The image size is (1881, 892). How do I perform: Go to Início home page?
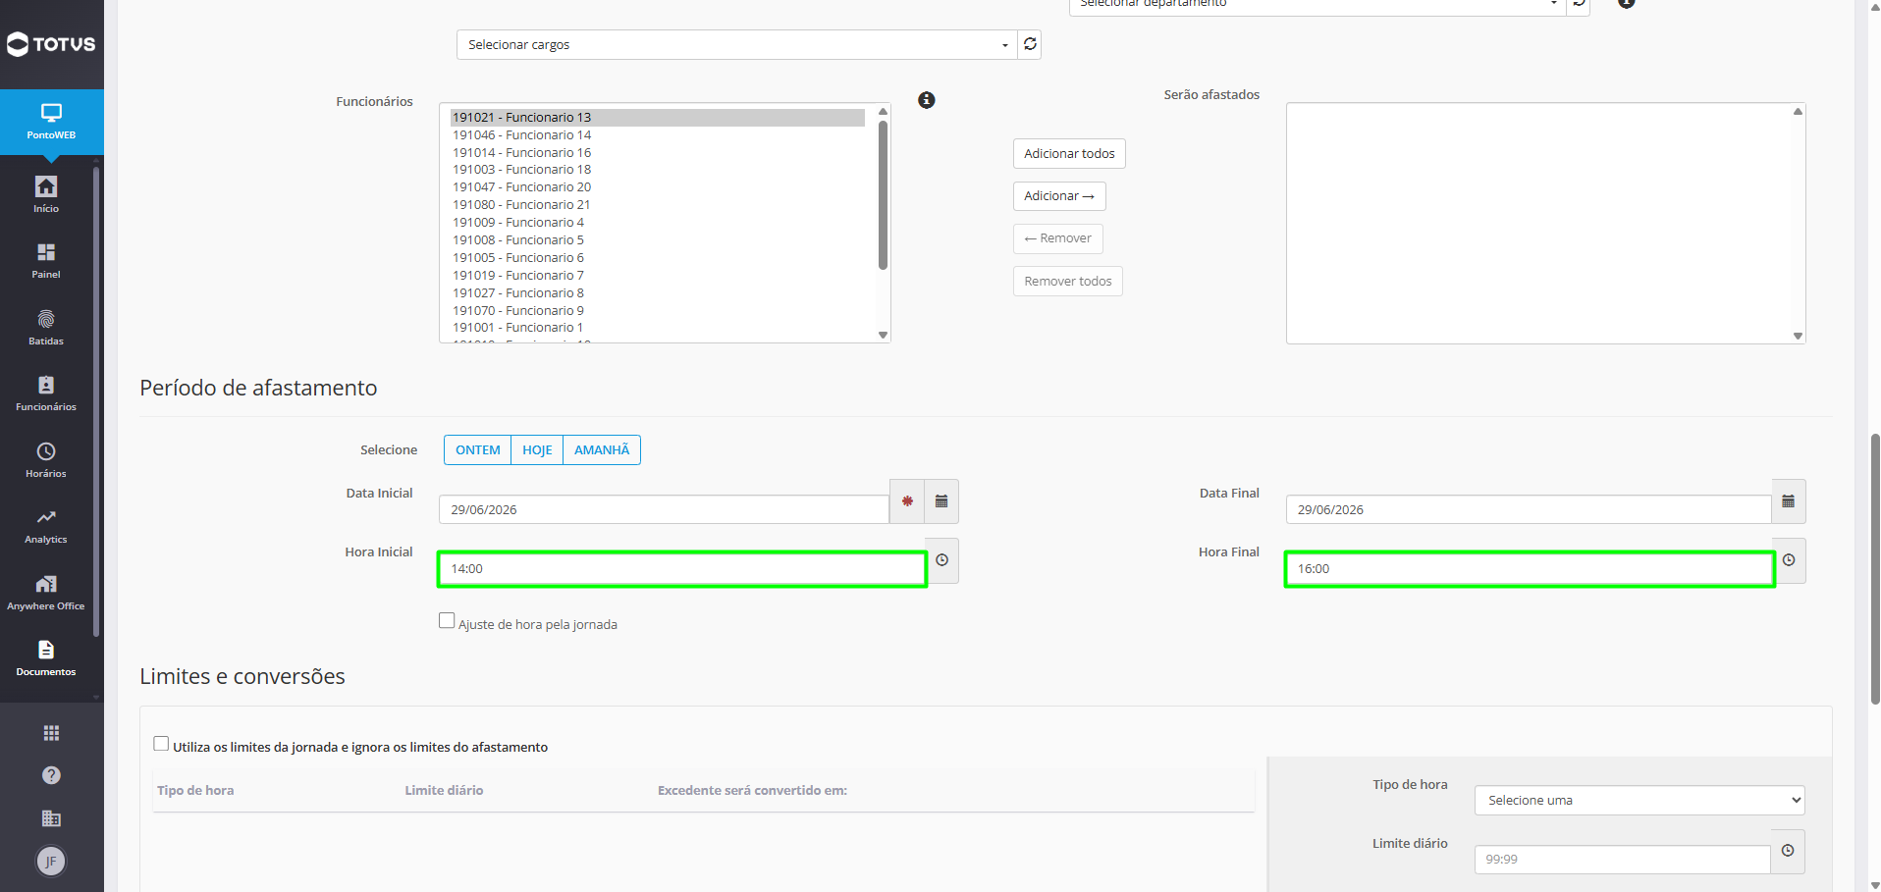tap(46, 194)
